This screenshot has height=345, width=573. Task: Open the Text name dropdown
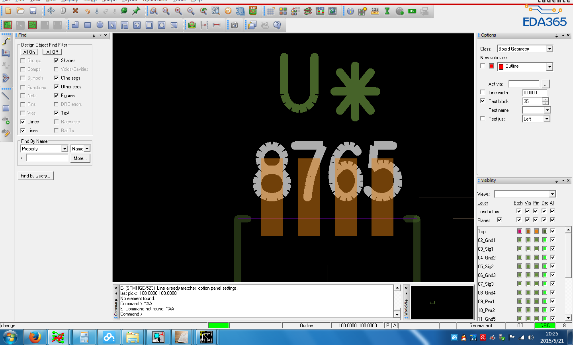548,110
